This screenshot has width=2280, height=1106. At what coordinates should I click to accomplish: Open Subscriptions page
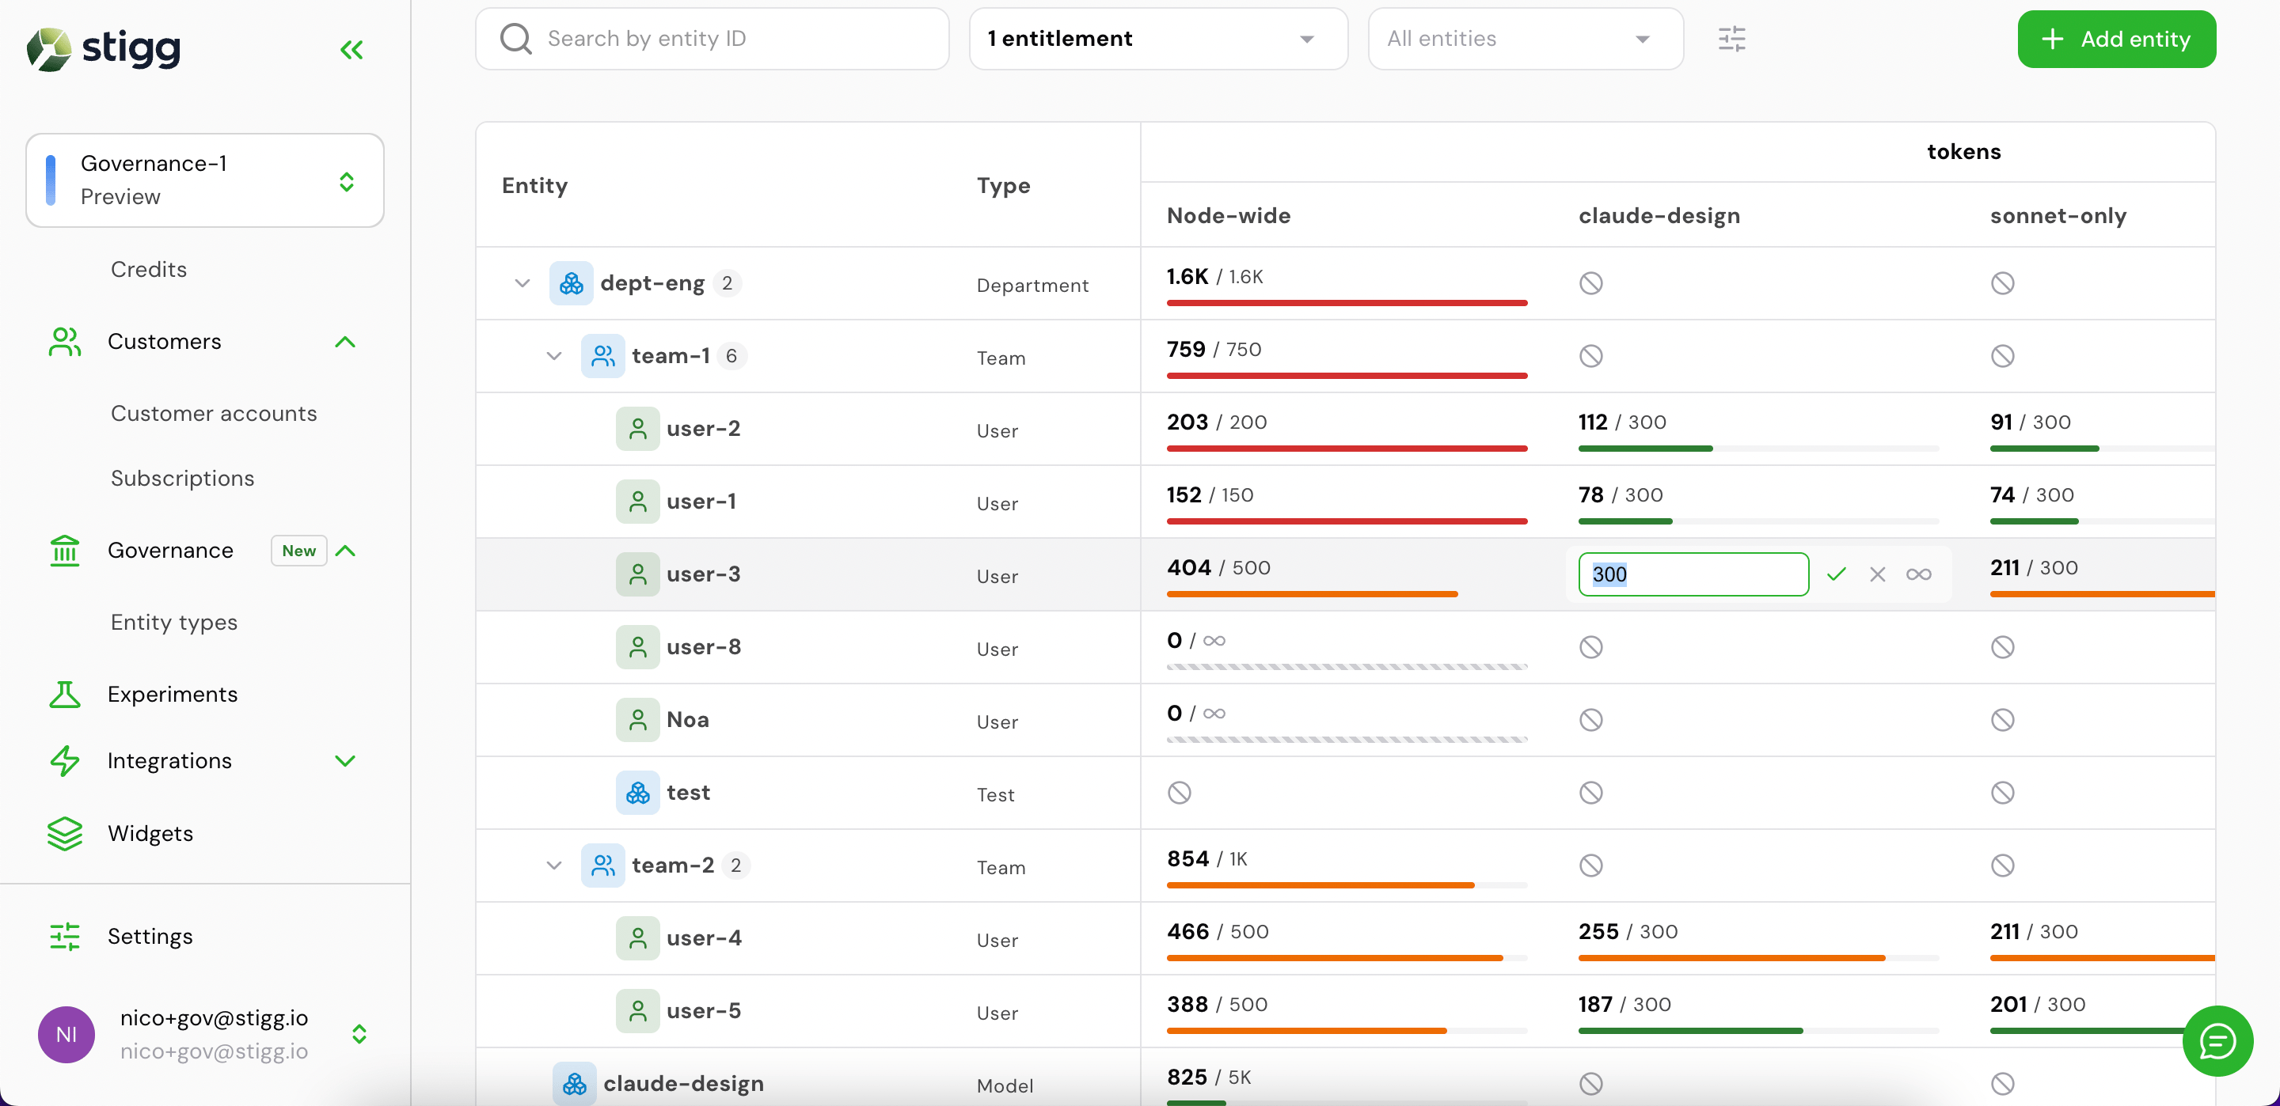click(x=182, y=478)
